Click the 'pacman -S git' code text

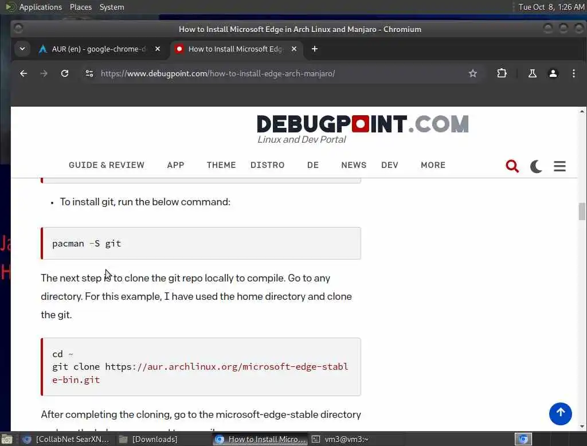click(x=87, y=244)
